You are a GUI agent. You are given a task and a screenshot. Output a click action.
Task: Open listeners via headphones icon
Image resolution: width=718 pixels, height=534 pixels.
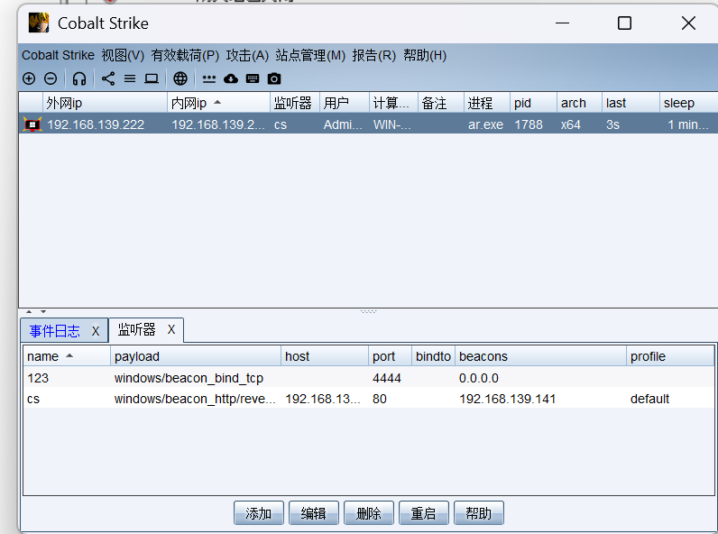(79, 78)
